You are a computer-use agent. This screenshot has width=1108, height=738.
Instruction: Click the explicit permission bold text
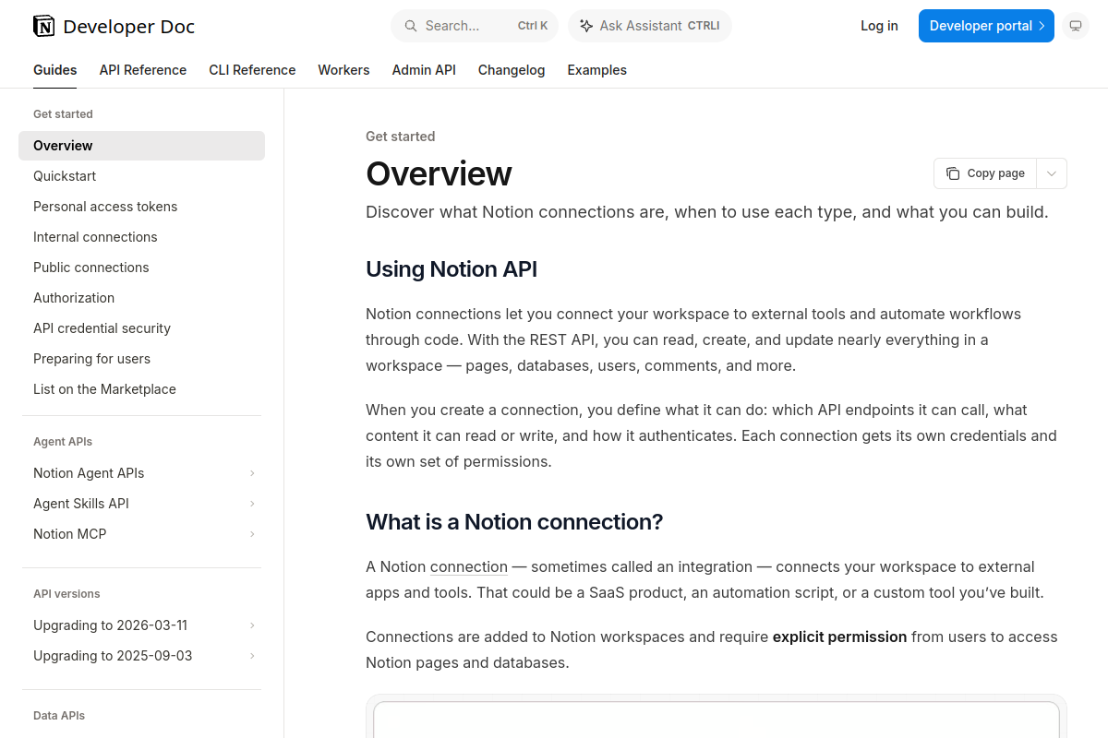(839, 637)
